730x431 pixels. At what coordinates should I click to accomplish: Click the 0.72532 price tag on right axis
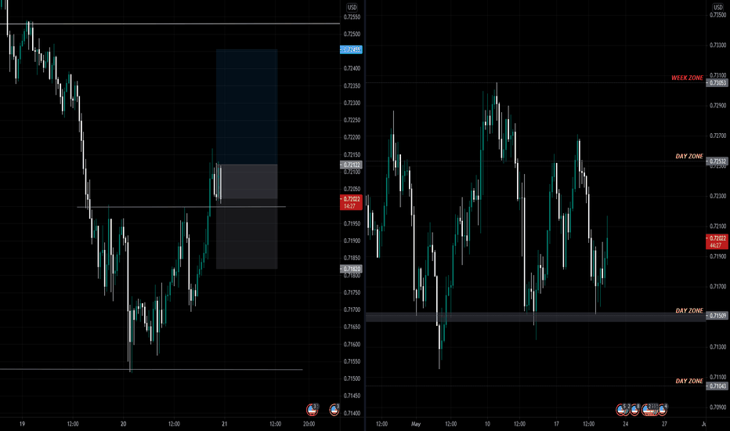(717, 161)
